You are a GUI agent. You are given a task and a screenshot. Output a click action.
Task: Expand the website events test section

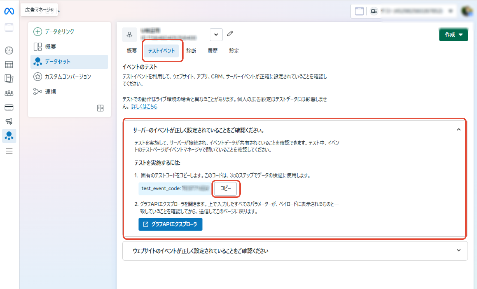coord(458,250)
